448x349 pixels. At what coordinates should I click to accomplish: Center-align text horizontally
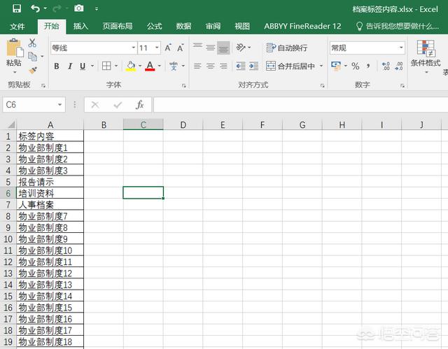point(210,66)
